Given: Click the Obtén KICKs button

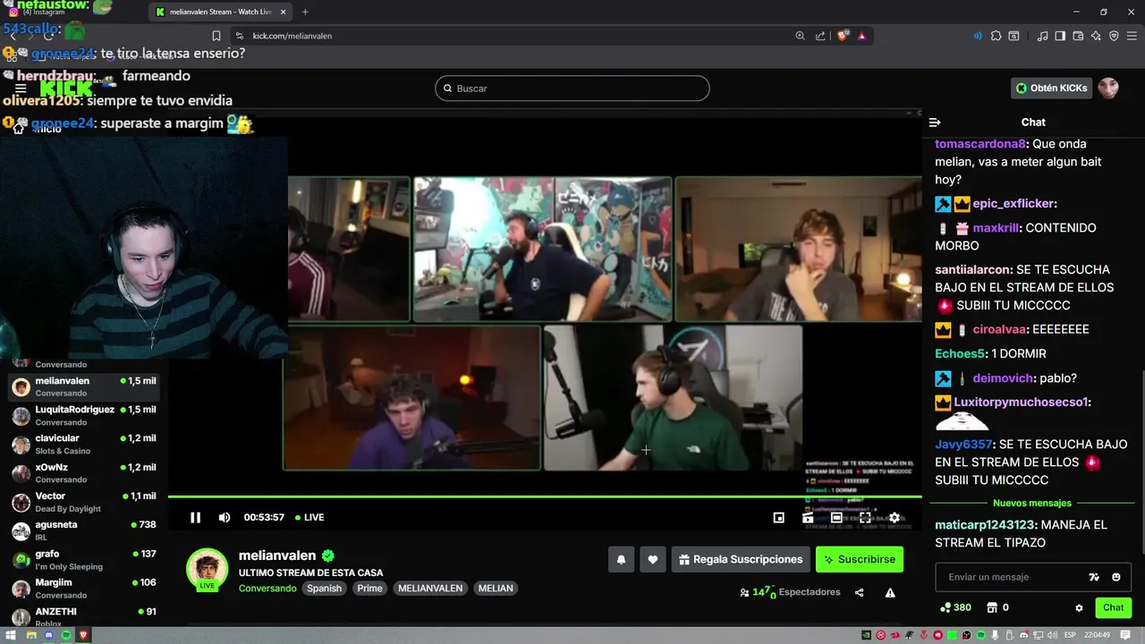Looking at the screenshot, I should point(1052,88).
